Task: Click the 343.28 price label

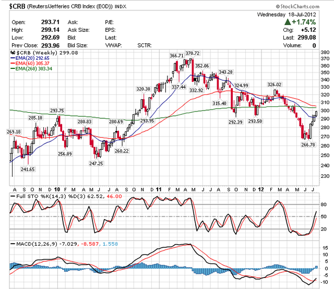Action: (225, 72)
